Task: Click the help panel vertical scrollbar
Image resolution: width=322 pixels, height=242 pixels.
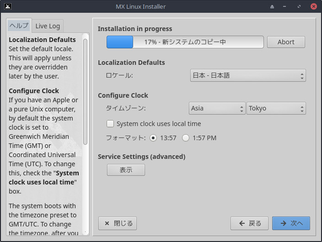Action: 85,91
